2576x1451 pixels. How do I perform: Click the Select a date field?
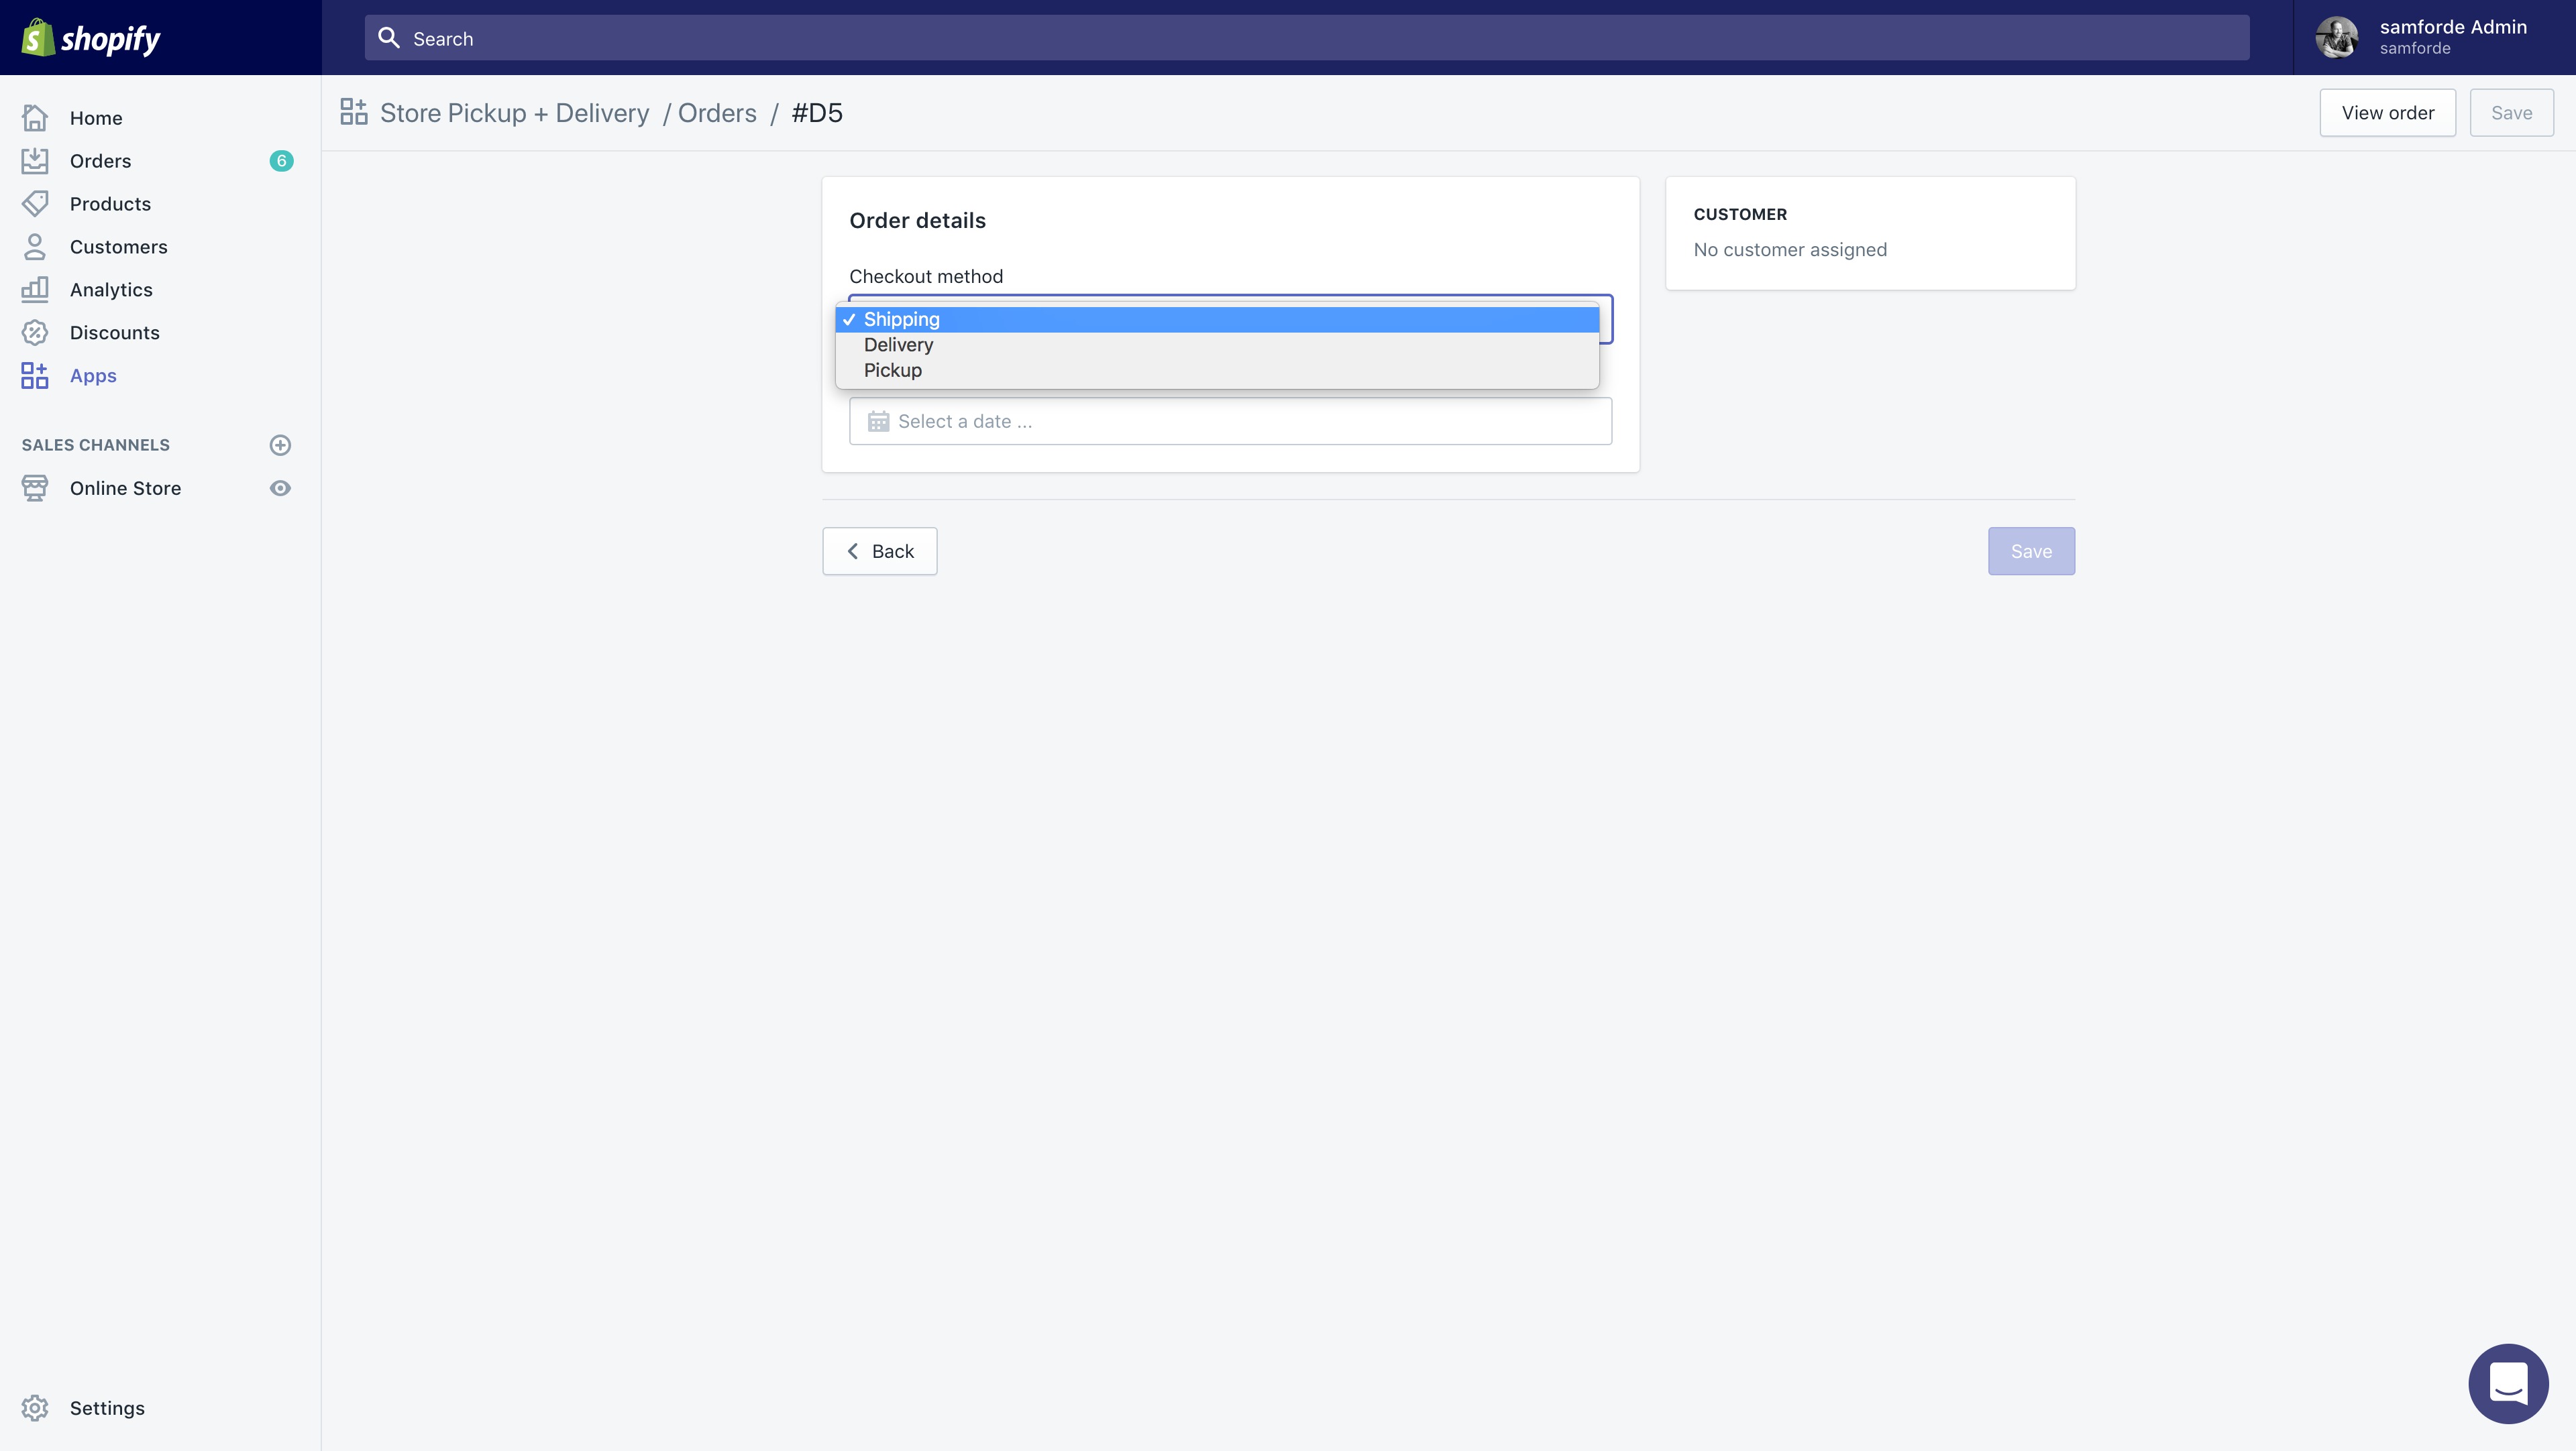pyautogui.click(x=1230, y=422)
